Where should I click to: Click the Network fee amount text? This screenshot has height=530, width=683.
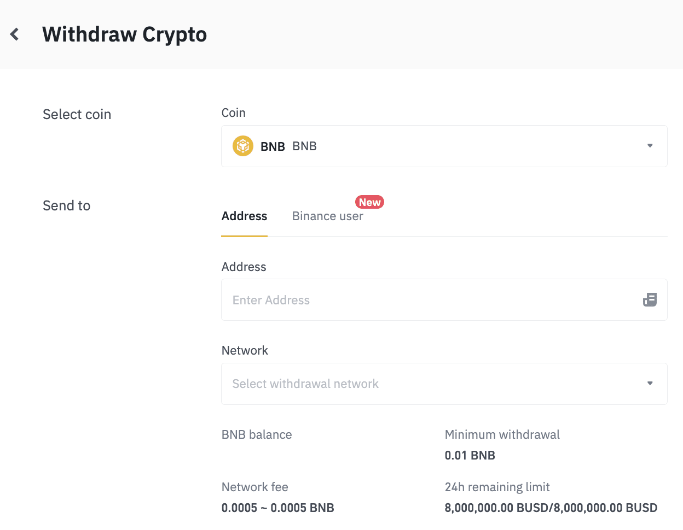278,508
